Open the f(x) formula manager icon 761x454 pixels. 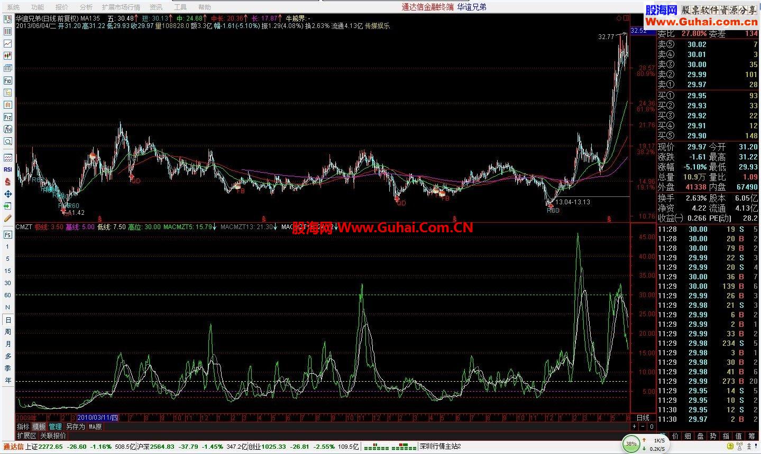[8, 129]
